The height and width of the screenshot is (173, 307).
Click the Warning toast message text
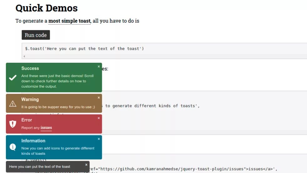58,107
